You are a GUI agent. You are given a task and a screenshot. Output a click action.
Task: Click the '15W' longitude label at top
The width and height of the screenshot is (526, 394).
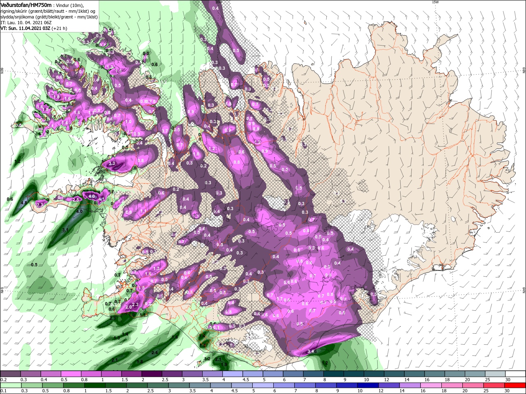coord(435,2)
